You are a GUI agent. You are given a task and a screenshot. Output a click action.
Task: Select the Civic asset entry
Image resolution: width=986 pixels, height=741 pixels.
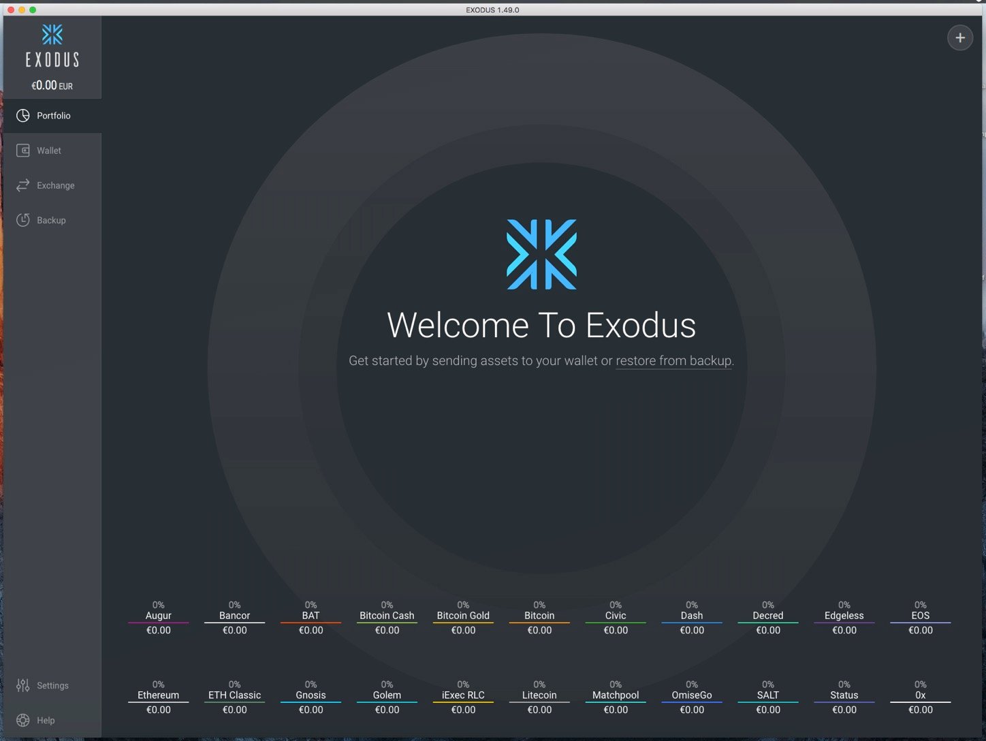click(616, 618)
